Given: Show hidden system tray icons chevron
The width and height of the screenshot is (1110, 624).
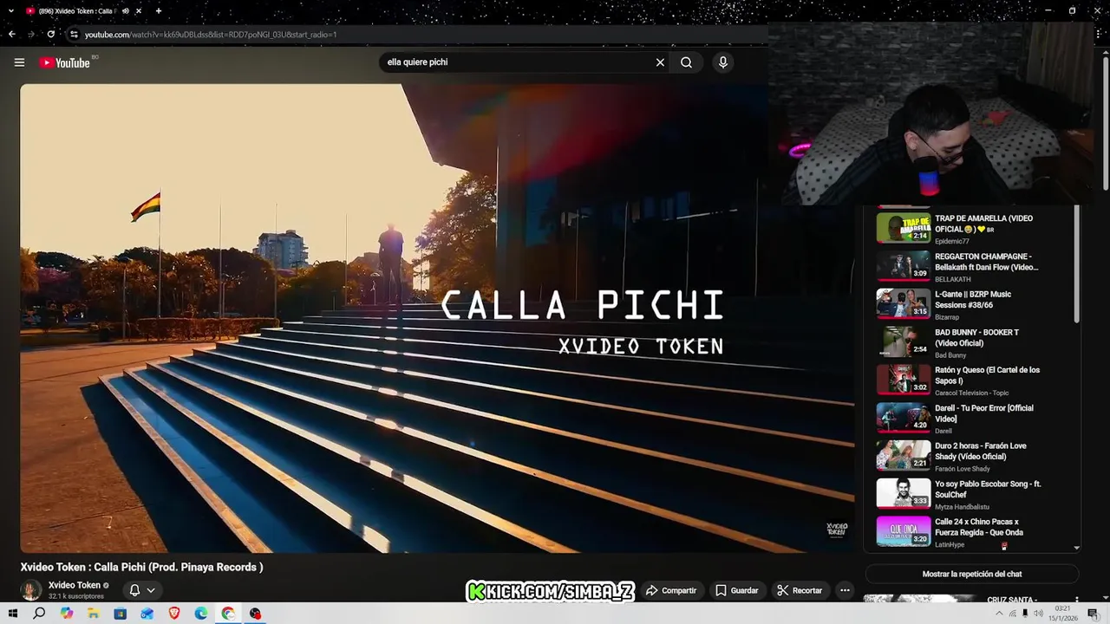Looking at the screenshot, I should [999, 614].
